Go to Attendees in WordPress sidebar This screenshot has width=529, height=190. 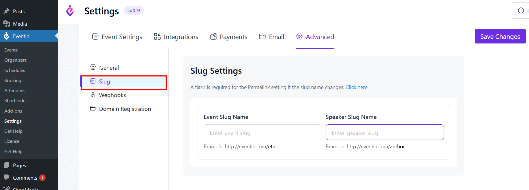(15, 91)
